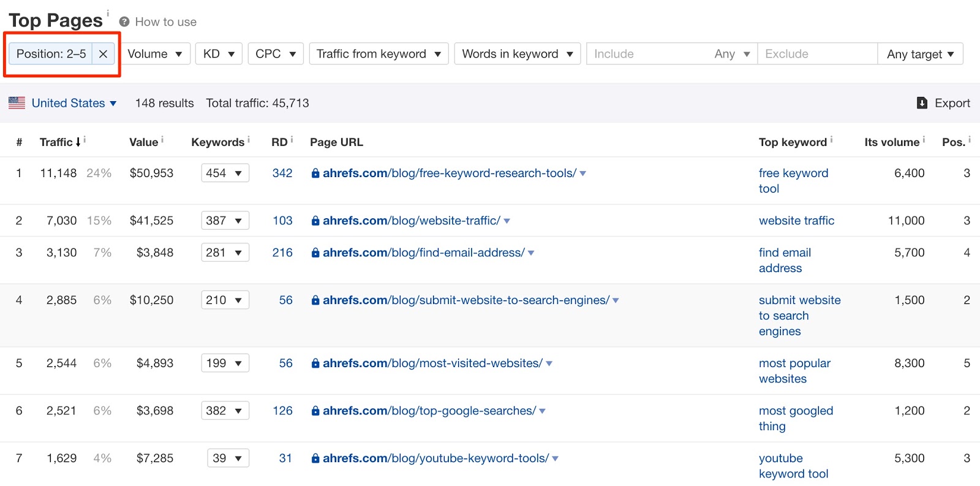This screenshot has width=980, height=486.
Task: Click the 126 referring domains link
Action: [282, 411]
